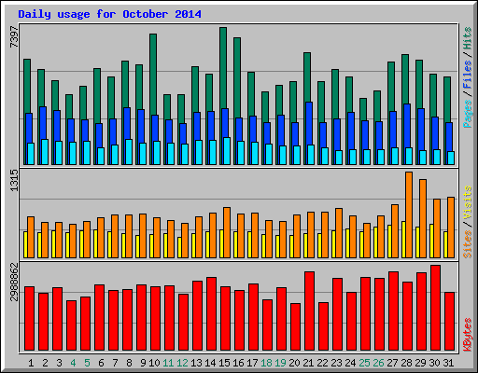Screen dimensions: 478x373
Task: Click day label 31
Action: pyautogui.click(x=448, y=363)
